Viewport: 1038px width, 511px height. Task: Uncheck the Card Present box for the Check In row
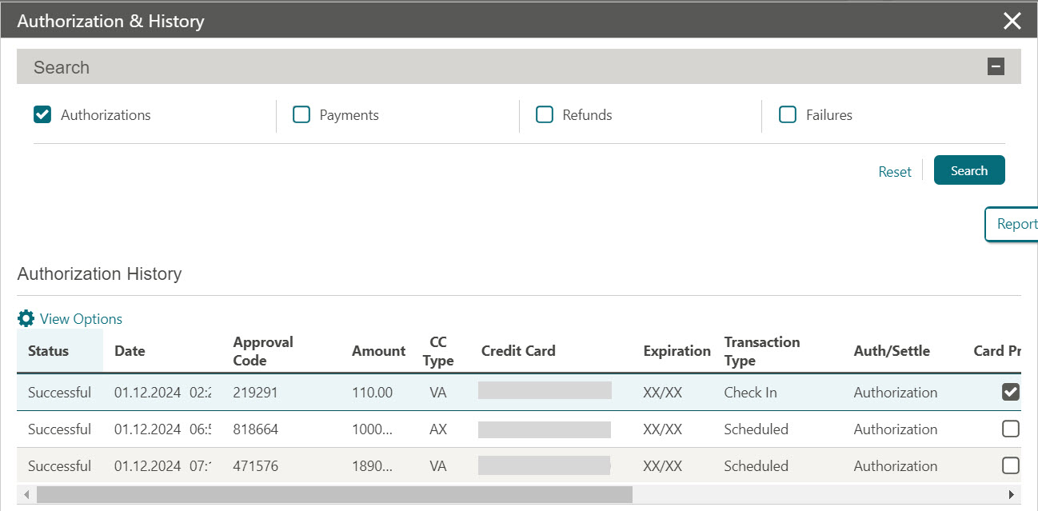(1010, 392)
